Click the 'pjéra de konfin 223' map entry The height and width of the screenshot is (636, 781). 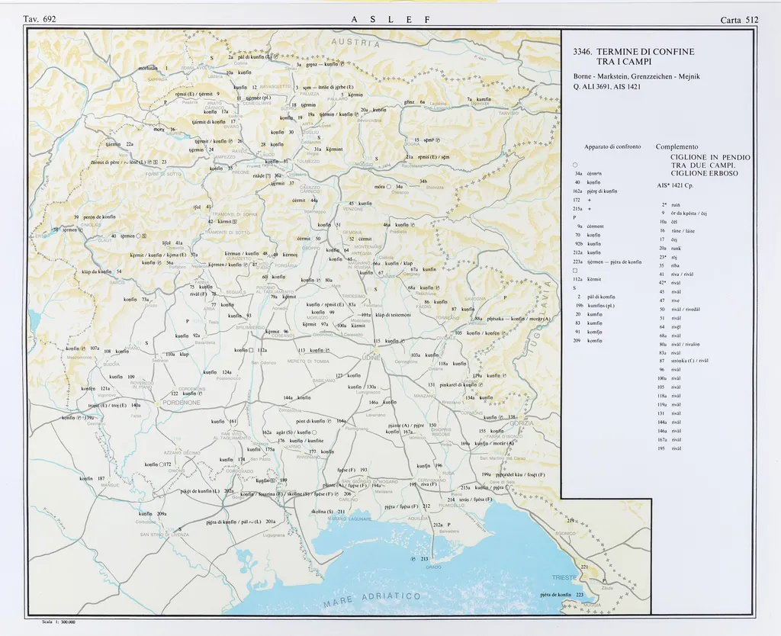(x=561, y=595)
